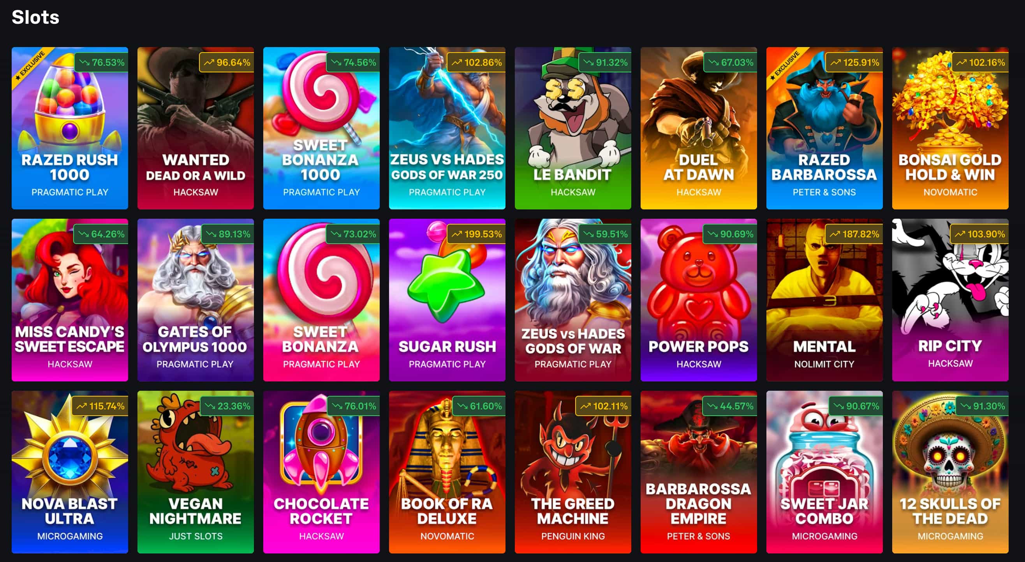
Task: Launch the Vegan Nightmare slot
Action: (195, 472)
